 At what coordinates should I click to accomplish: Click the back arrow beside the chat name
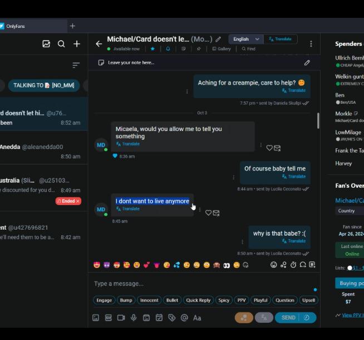point(99,44)
